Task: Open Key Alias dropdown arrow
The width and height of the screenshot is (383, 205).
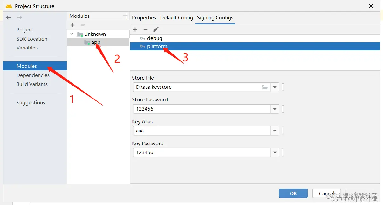Action: [275, 131]
